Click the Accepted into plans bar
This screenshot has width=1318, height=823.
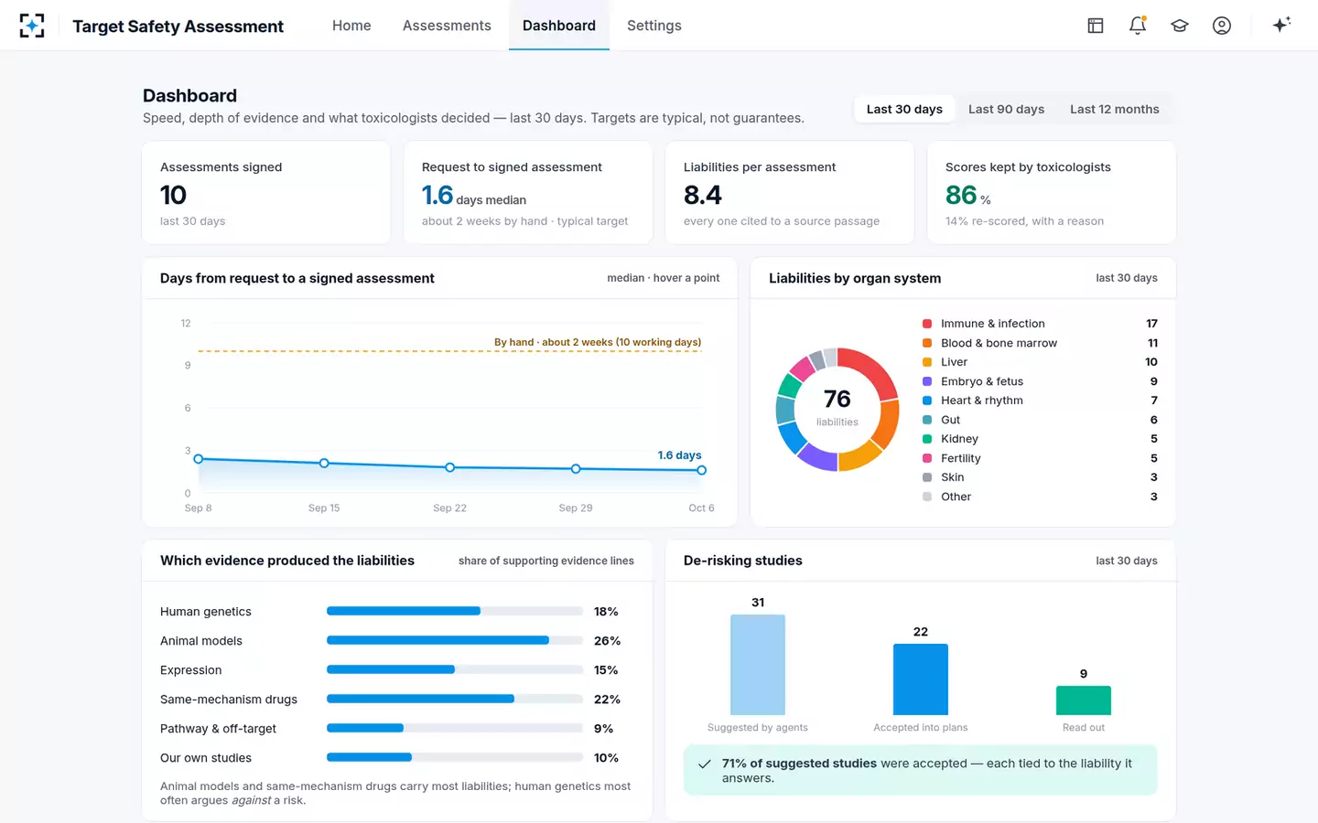[921, 679]
